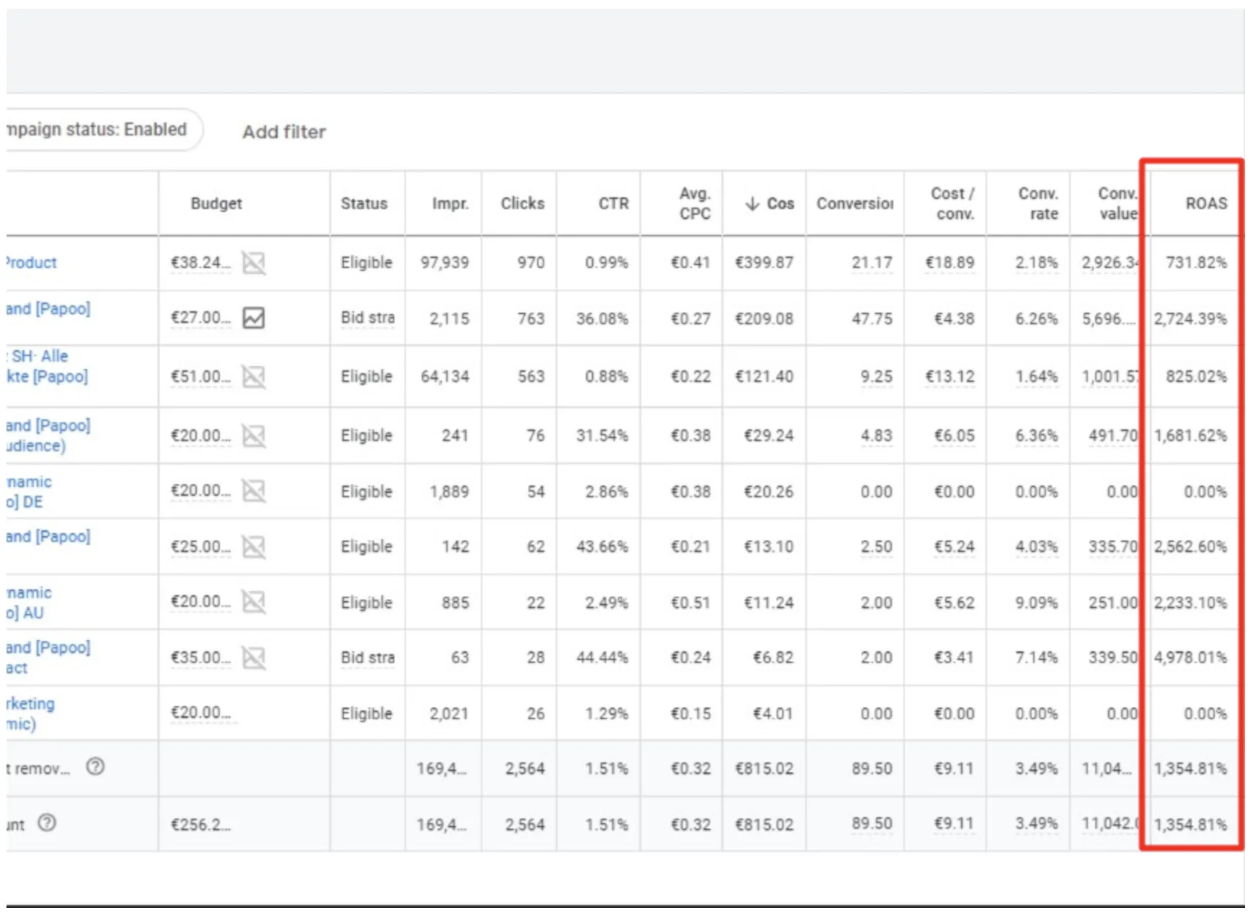Viewport: 1253px width, 918px height.
Task: Sort table by Clicks column header
Action: click(x=523, y=204)
